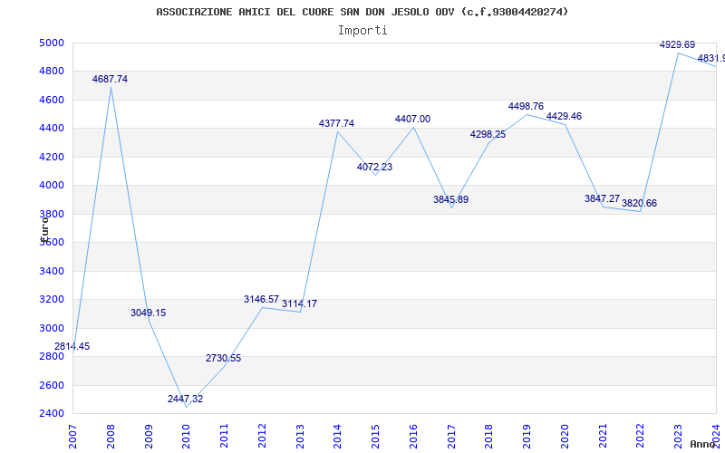
Task: Click the y-axis value 3400
Action: pyautogui.click(x=53, y=271)
